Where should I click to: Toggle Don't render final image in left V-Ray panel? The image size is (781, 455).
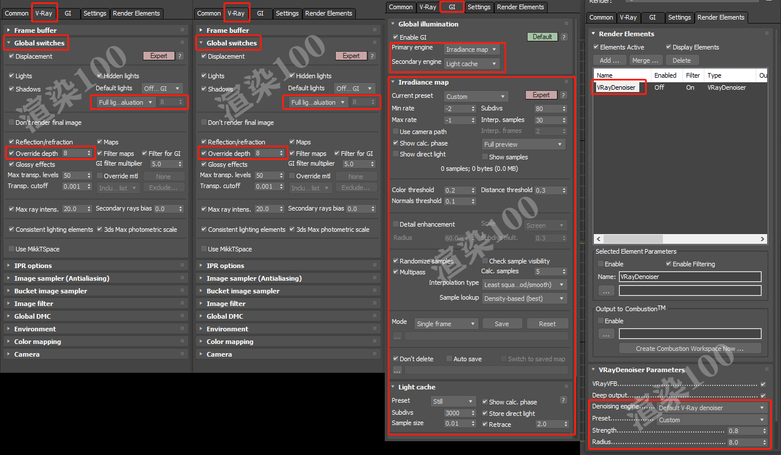tap(12, 123)
